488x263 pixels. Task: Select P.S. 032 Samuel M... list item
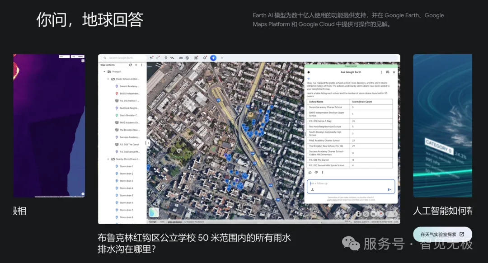click(122, 152)
